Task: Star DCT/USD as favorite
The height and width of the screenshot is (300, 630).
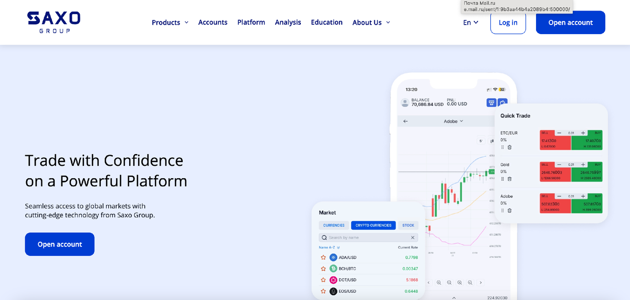Action: point(323,280)
